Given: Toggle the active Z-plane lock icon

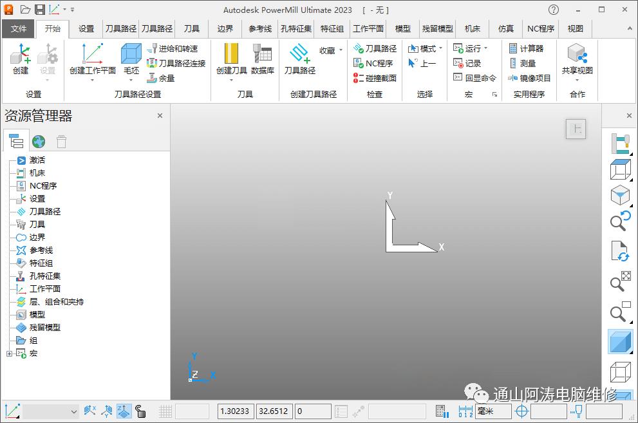Looking at the screenshot, I should 124,411.
